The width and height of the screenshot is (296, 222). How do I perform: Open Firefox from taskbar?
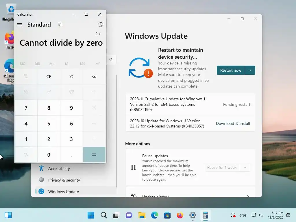tap(180, 215)
